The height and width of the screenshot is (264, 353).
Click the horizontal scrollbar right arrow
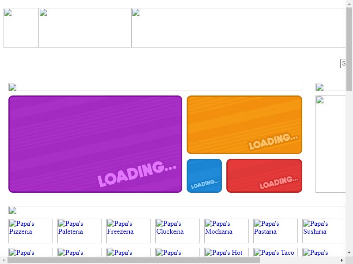(x=342, y=260)
